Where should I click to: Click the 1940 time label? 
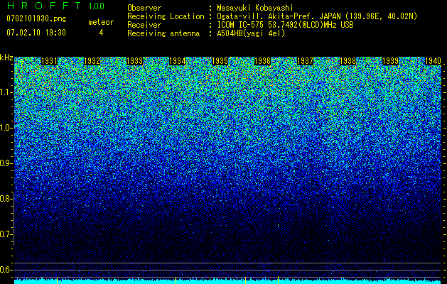[x=433, y=61]
